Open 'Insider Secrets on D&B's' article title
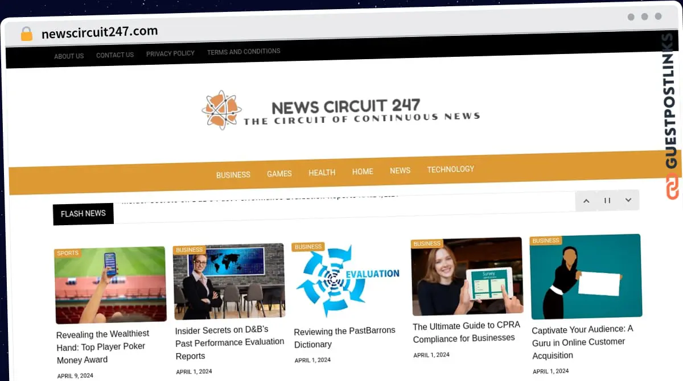 (230, 343)
